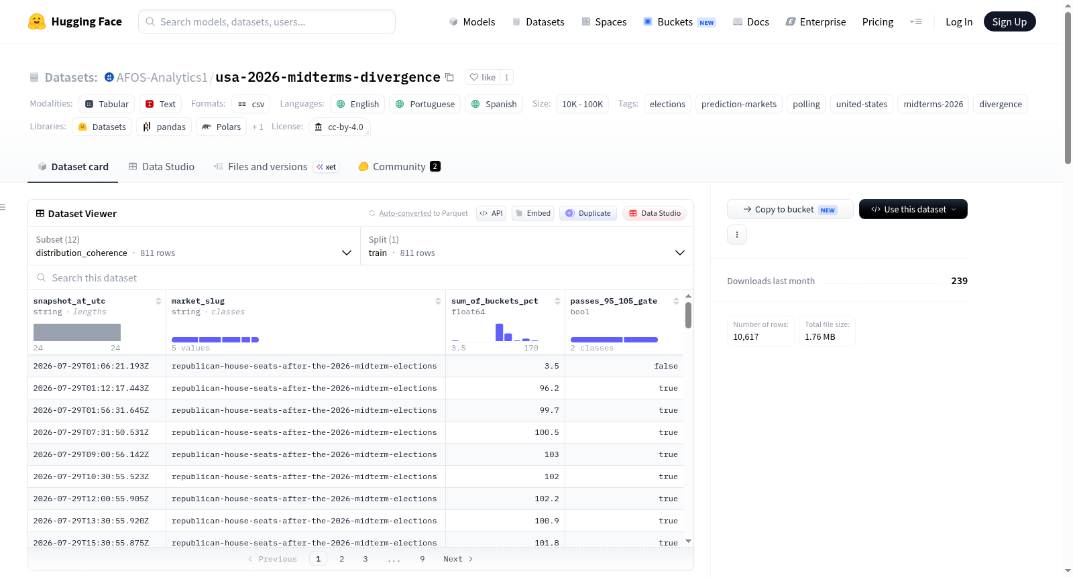Open the usa-2026-midterms-divergence dataset link
The height and width of the screenshot is (577, 1073).
coord(328,77)
